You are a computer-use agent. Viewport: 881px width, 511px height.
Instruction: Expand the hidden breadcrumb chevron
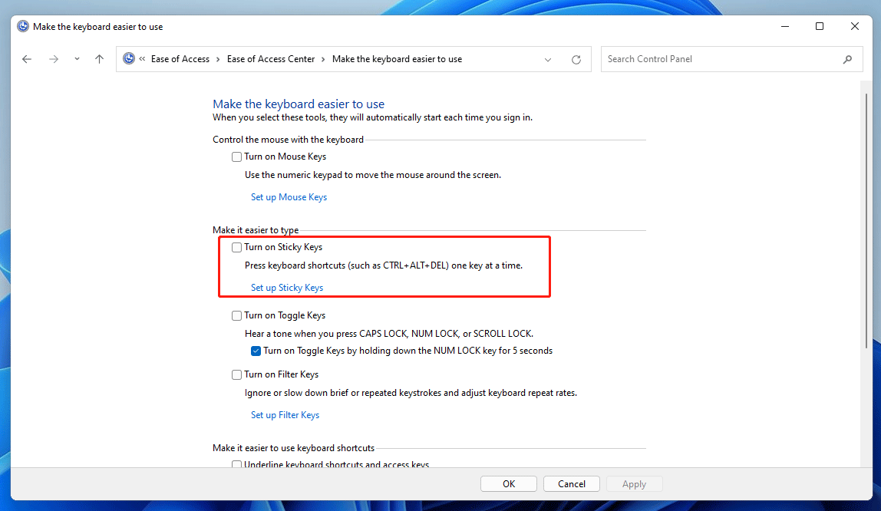[142, 59]
